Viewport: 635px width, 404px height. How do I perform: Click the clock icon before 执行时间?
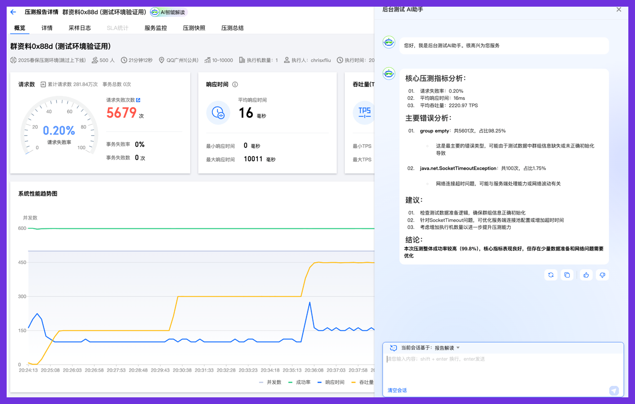pos(340,60)
